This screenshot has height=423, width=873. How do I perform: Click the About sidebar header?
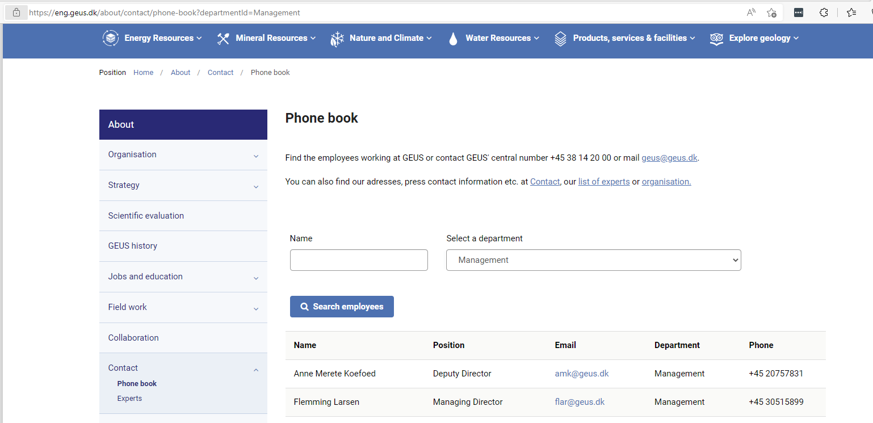[183, 124]
